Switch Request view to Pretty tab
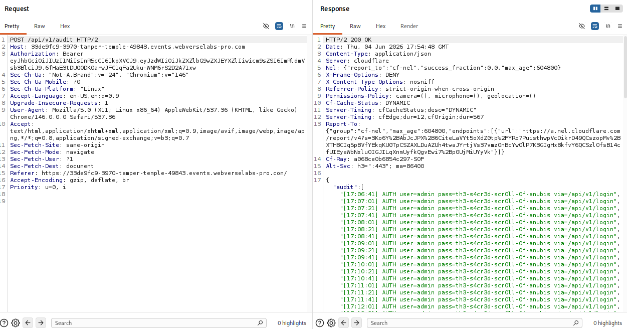 (x=12, y=26)
